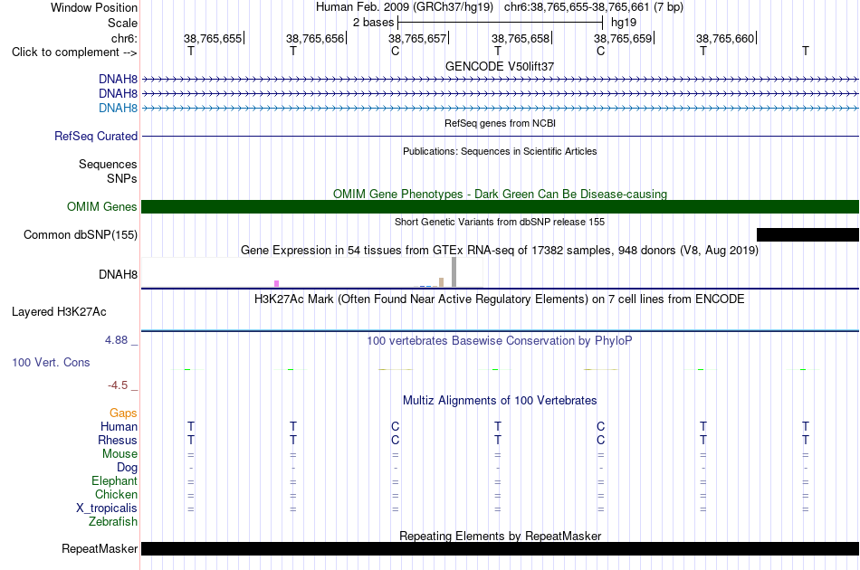Click the Window Position label
This screenshot has width=860, height=570.
tap(94, 7)
